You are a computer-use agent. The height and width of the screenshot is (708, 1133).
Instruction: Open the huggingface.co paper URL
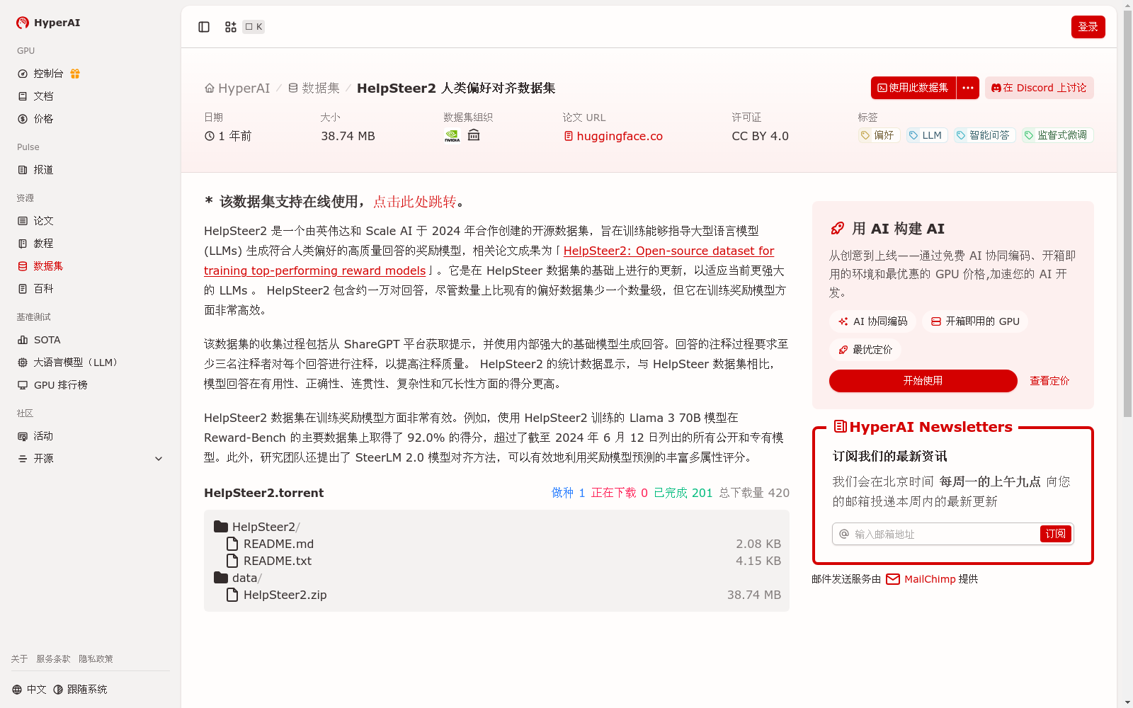point(613,136)
